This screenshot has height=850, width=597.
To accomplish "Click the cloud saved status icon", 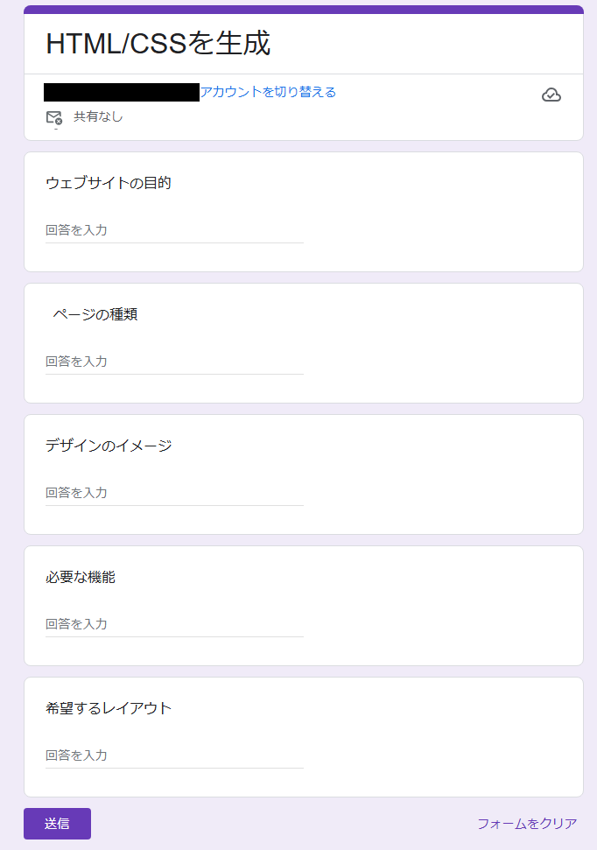I will [x=551, y=95].
